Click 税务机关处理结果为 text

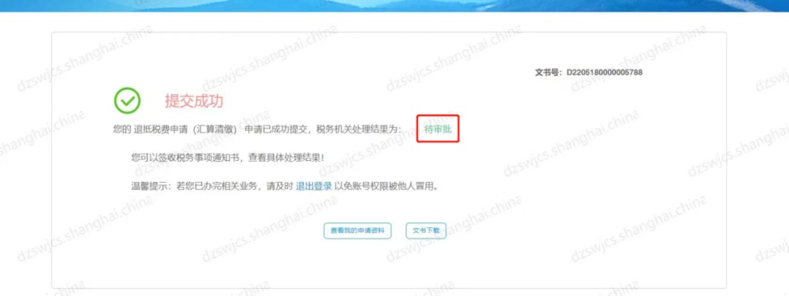click(x=357, y=129)
